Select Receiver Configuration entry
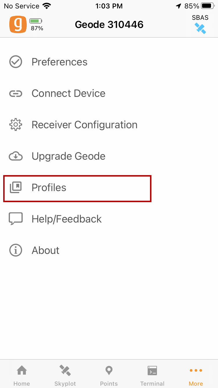This screenshot has height=388, width=218. point(85,125)
